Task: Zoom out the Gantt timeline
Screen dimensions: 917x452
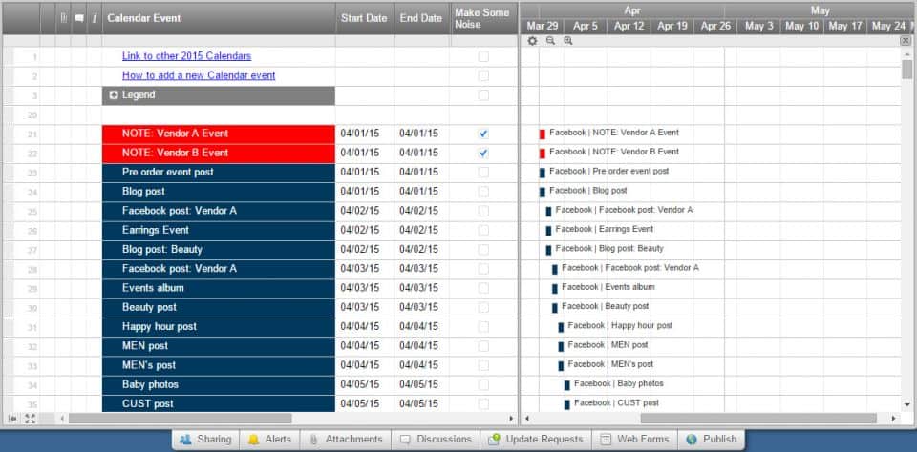Action: pos(550,41)
